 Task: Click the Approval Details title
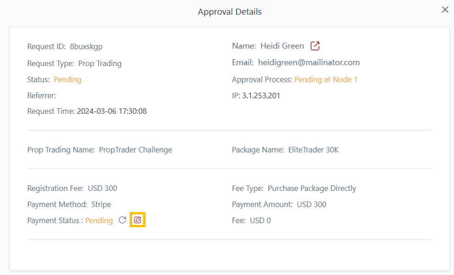230,12
